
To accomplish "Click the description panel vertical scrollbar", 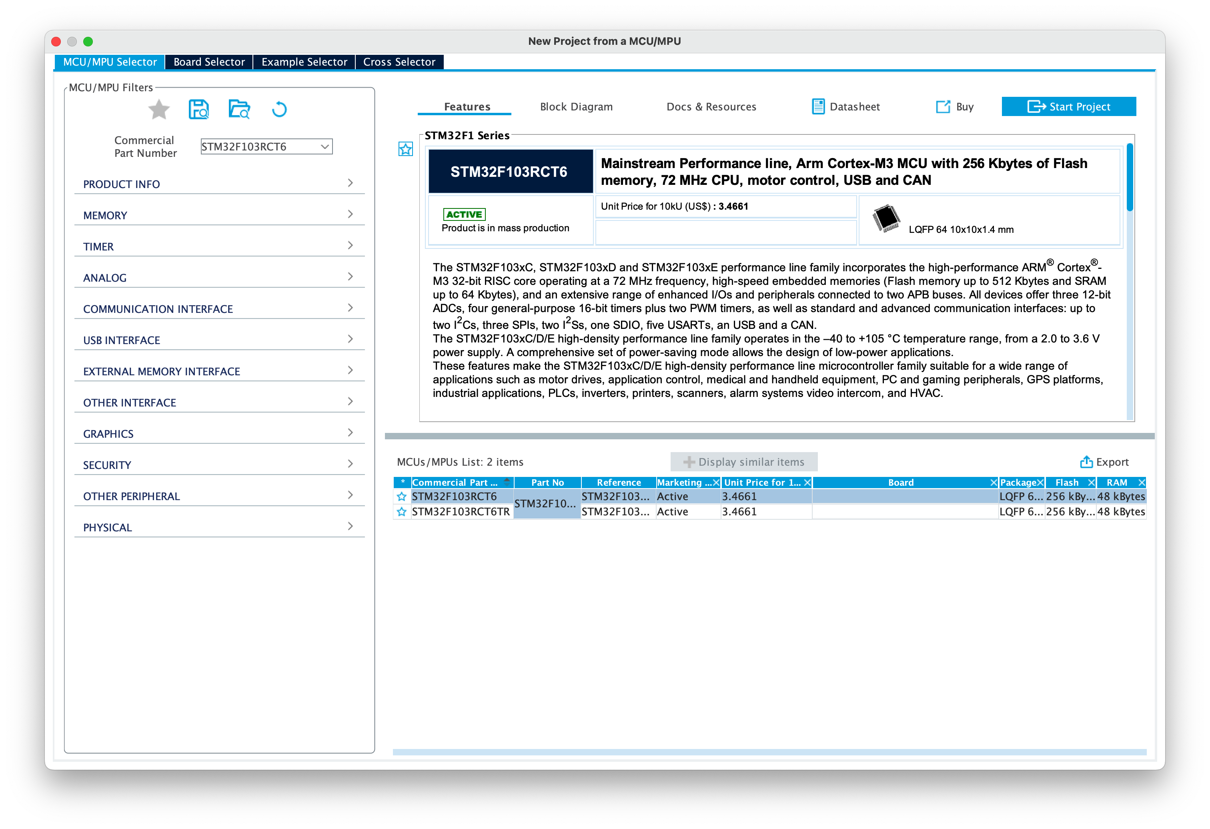I will tap(1130, 177).
